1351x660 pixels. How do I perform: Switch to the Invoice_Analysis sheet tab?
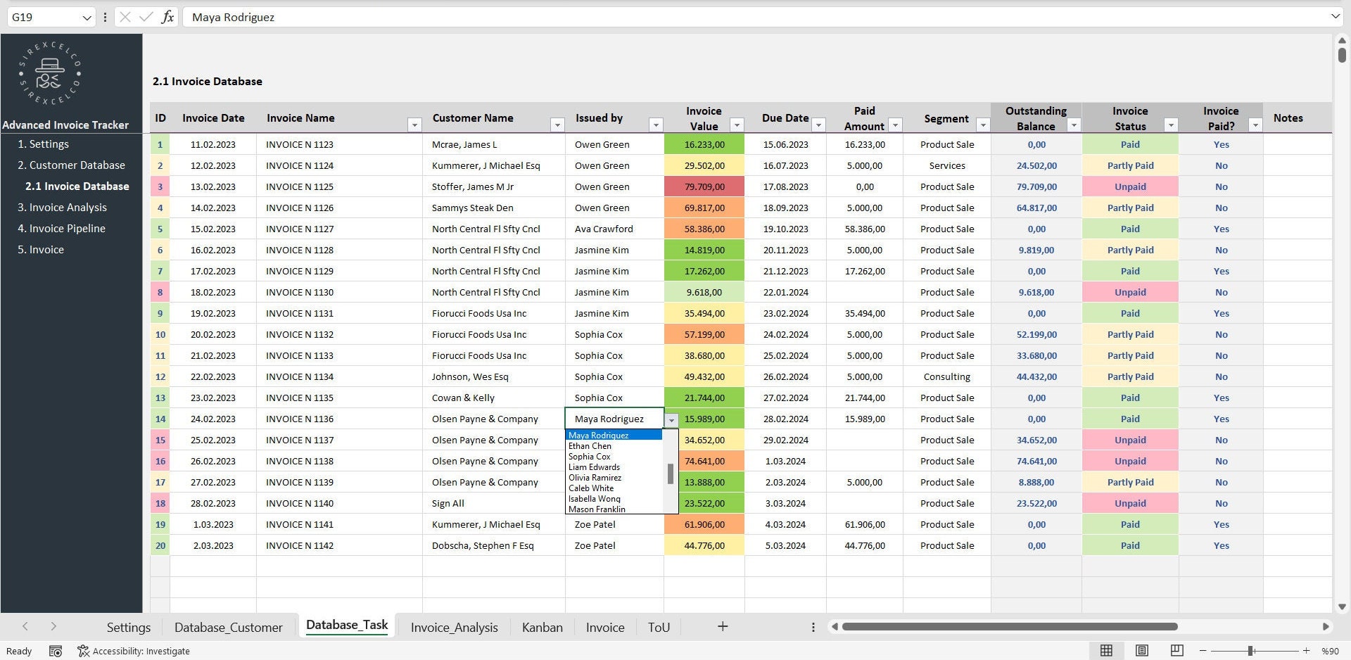tap(454, 627)
